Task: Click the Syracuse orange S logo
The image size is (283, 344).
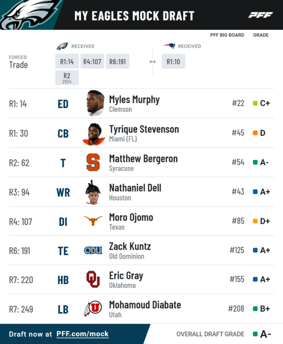Action: (93, 162)
